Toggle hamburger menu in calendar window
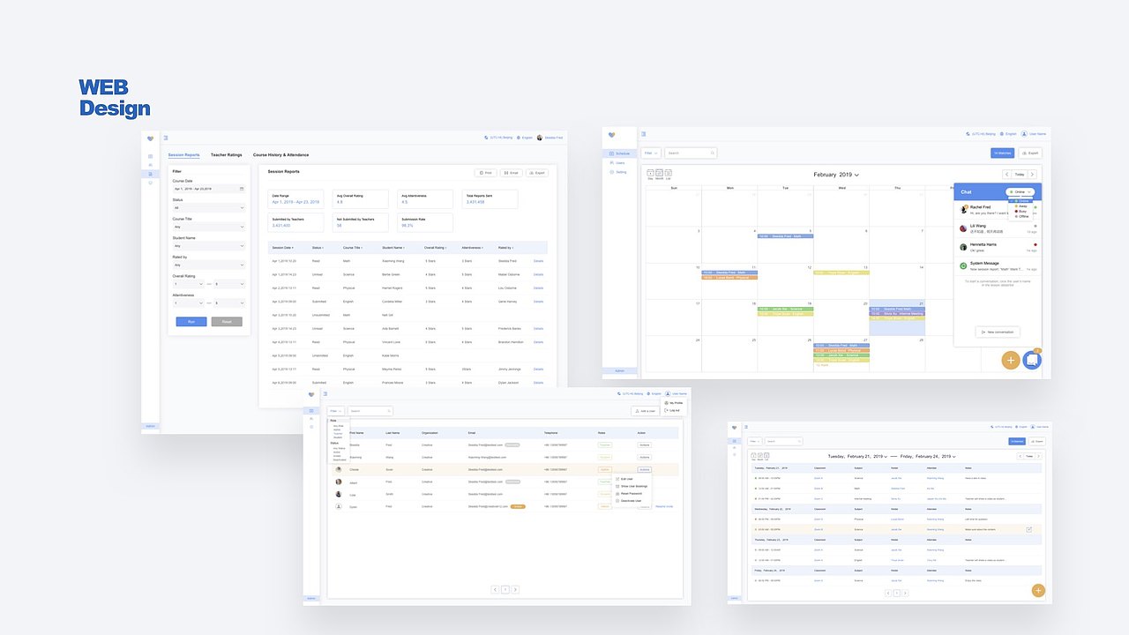1129x635 pixels. 644,134
